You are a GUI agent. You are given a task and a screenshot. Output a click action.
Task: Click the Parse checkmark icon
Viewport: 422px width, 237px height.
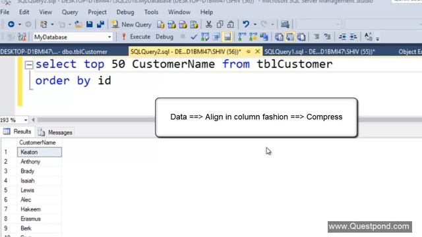194,37
